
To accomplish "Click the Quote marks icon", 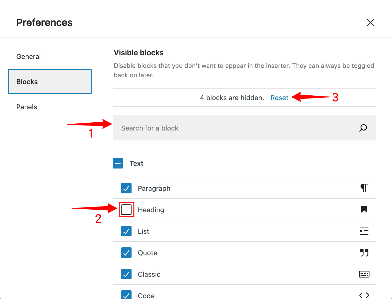I will [364, 253].
